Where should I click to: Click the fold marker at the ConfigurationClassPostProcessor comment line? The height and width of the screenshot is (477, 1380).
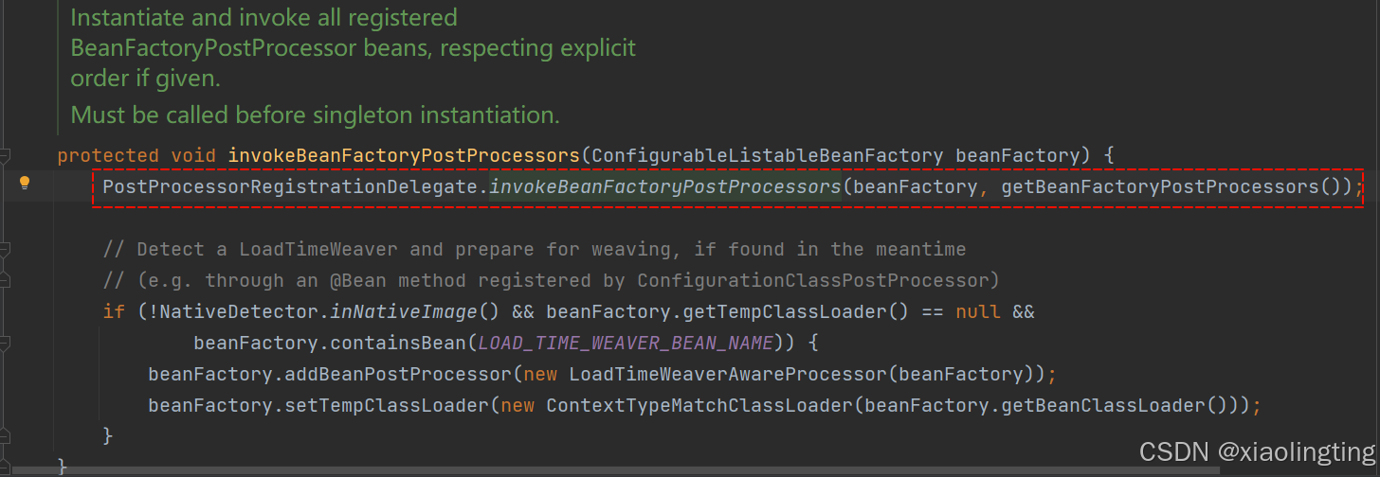(x=5, y=280)
